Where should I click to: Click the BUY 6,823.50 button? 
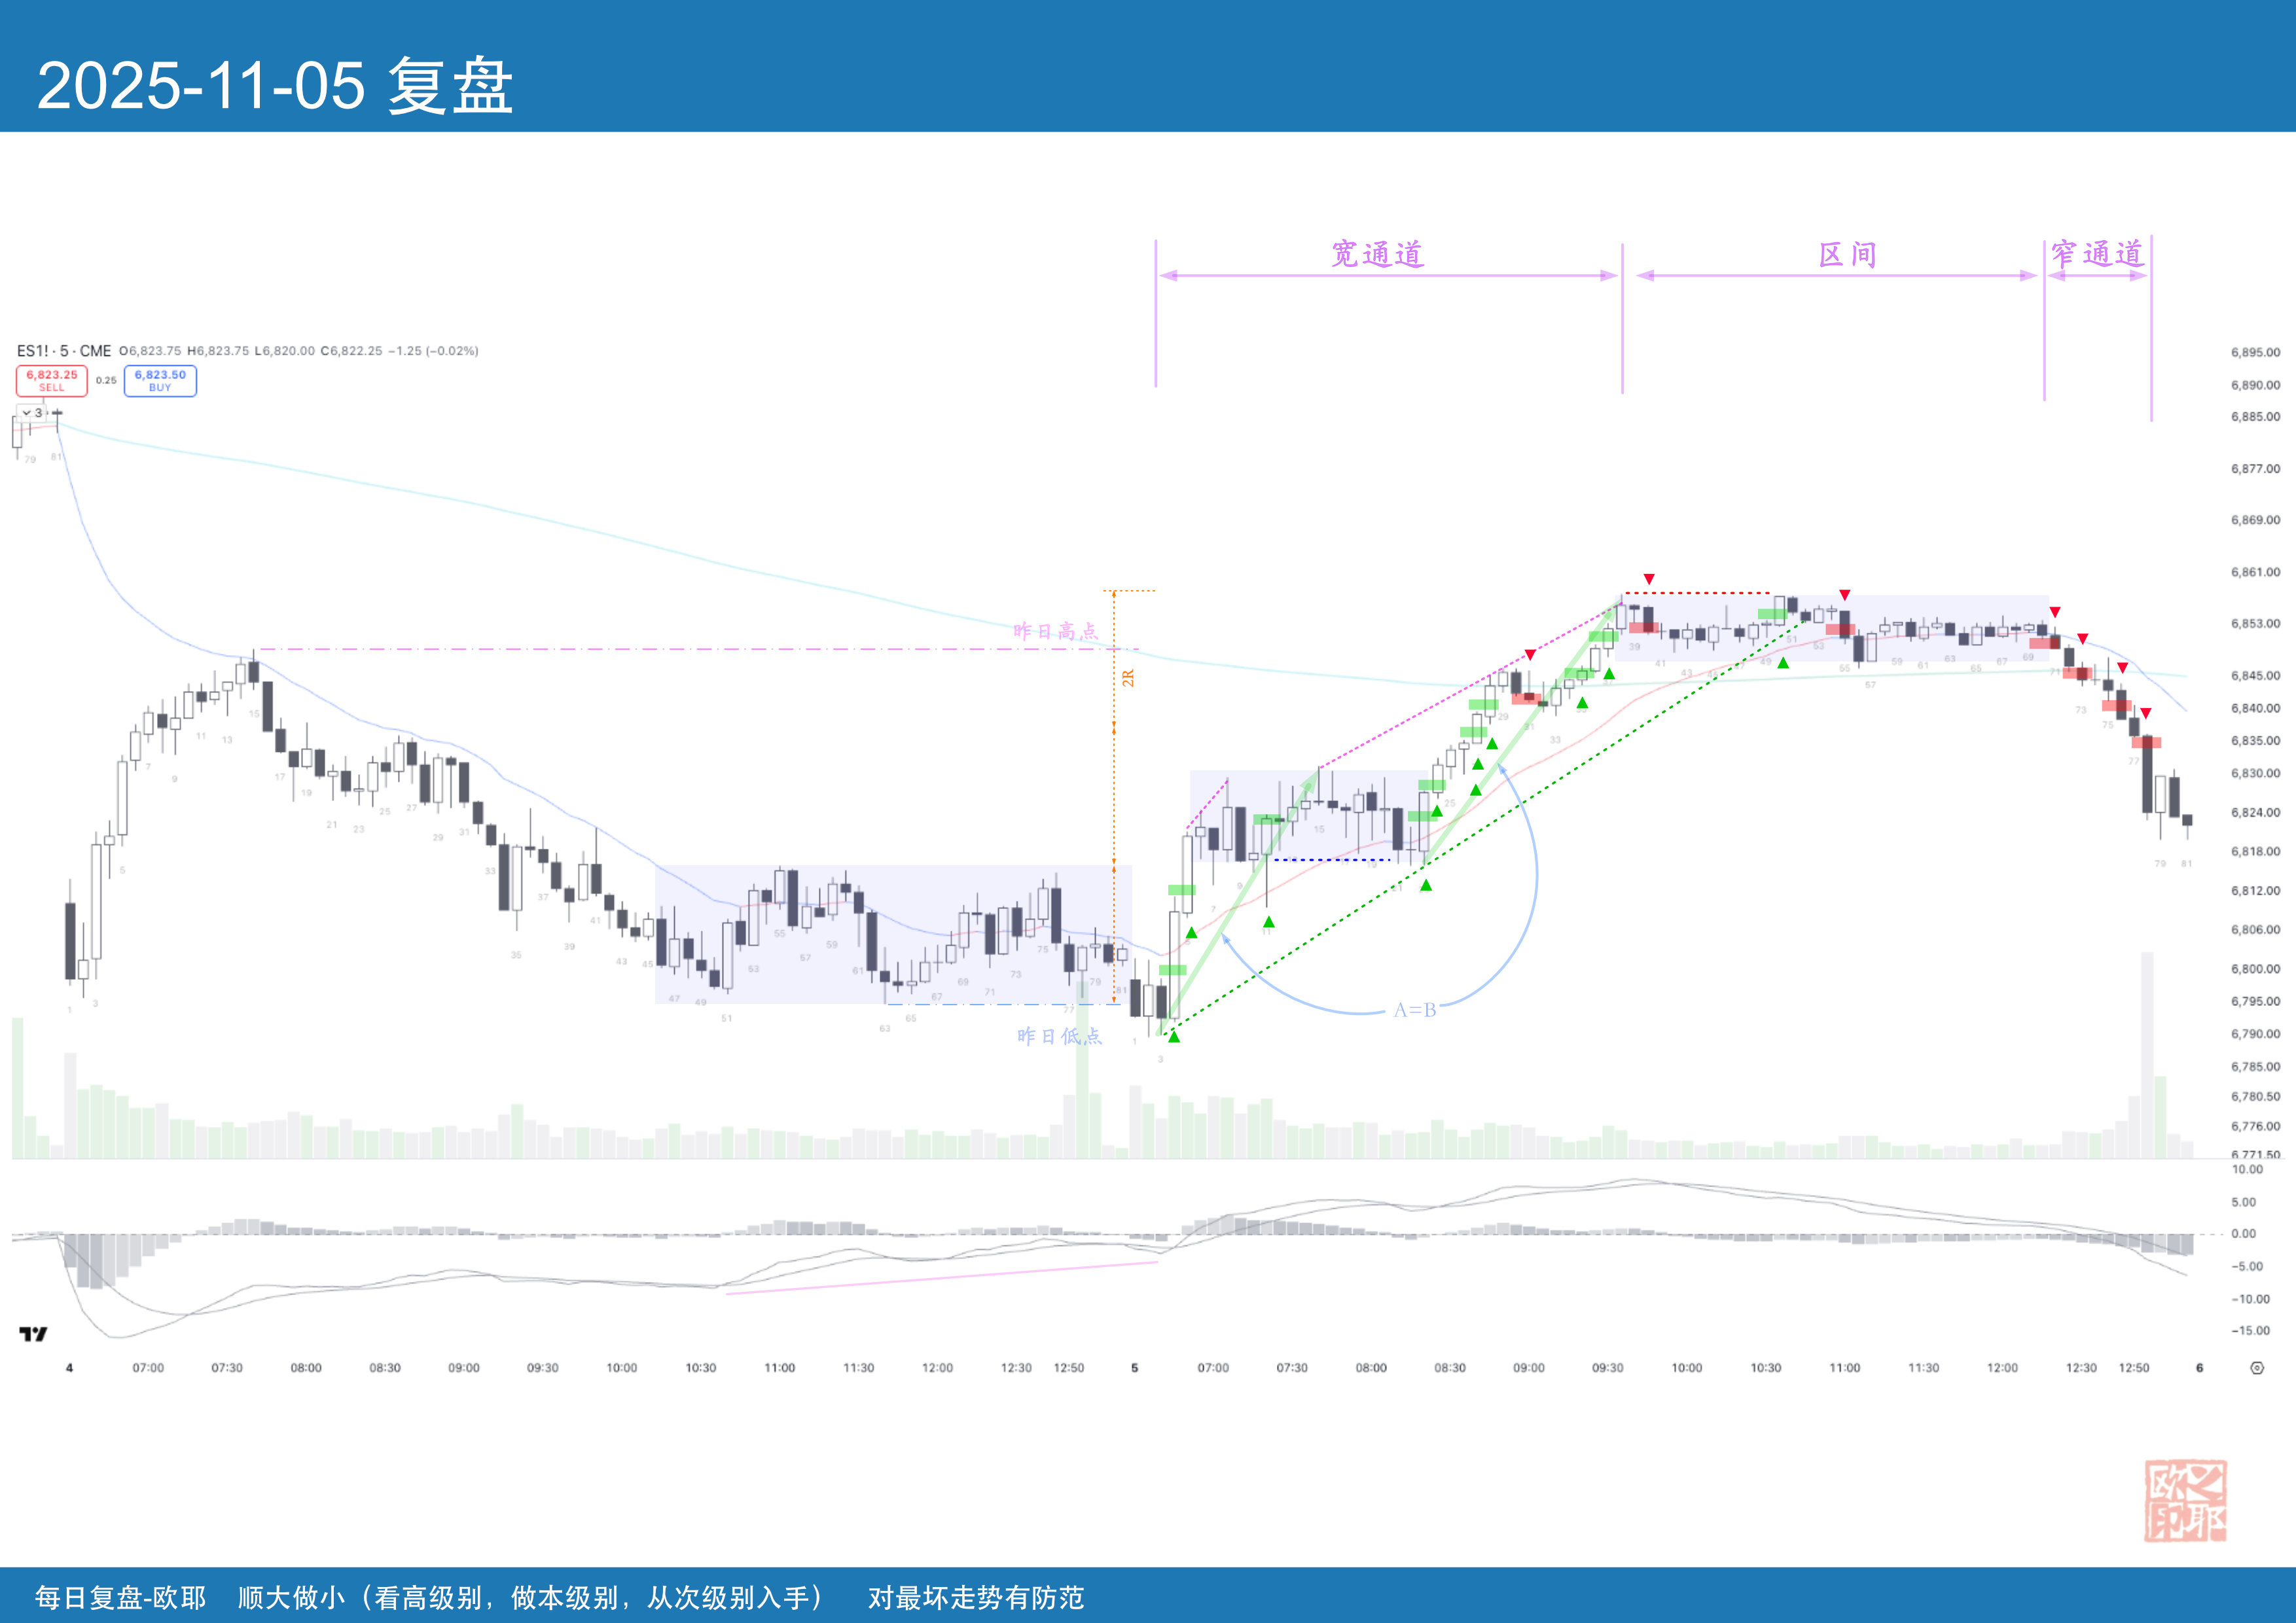pyautogui.click(x=160, y=380)
